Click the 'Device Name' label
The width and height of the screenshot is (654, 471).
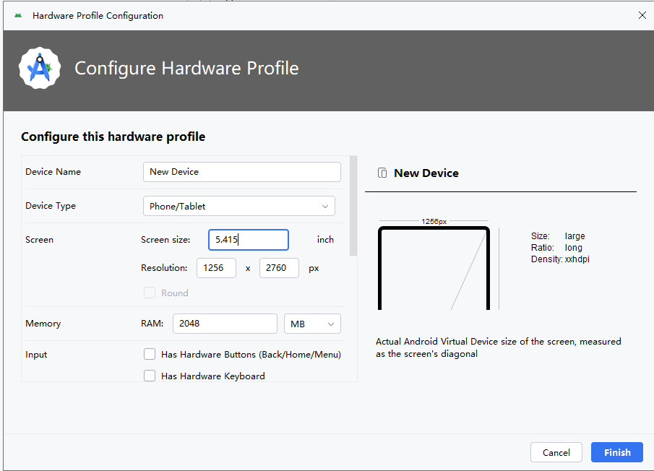tap(53, 172)
